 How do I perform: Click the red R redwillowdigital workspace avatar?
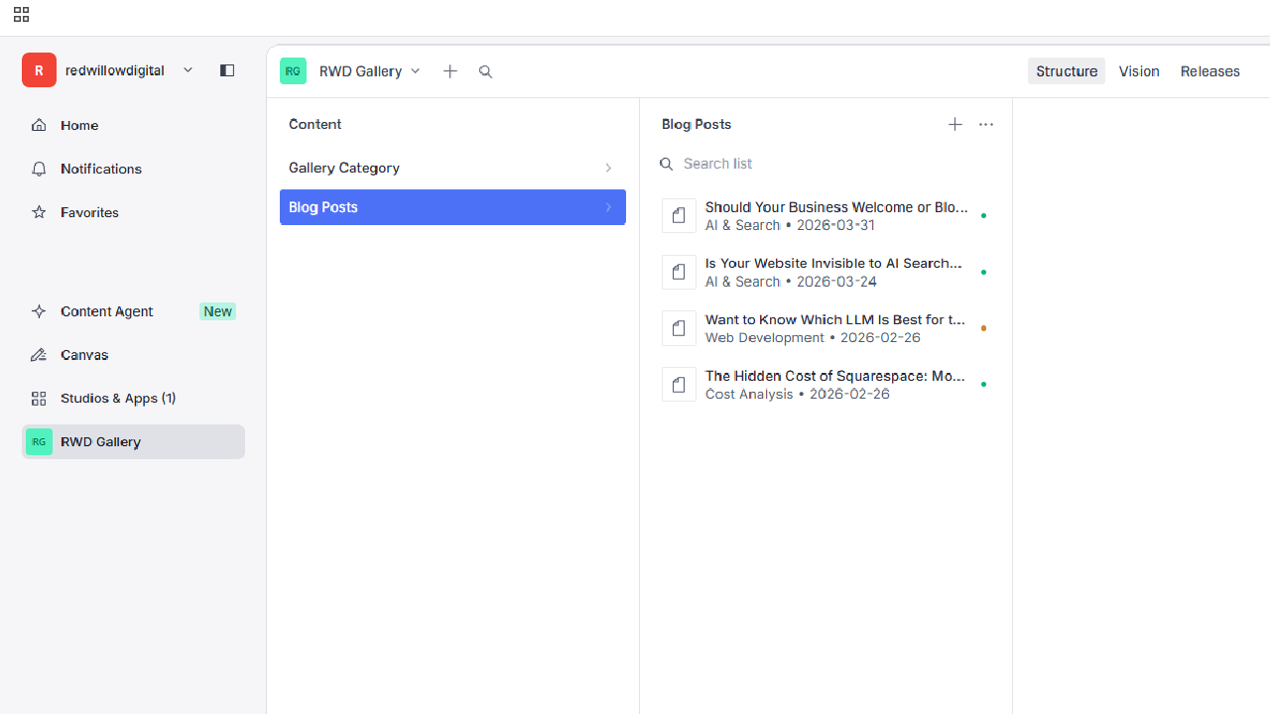click(39, 70)
